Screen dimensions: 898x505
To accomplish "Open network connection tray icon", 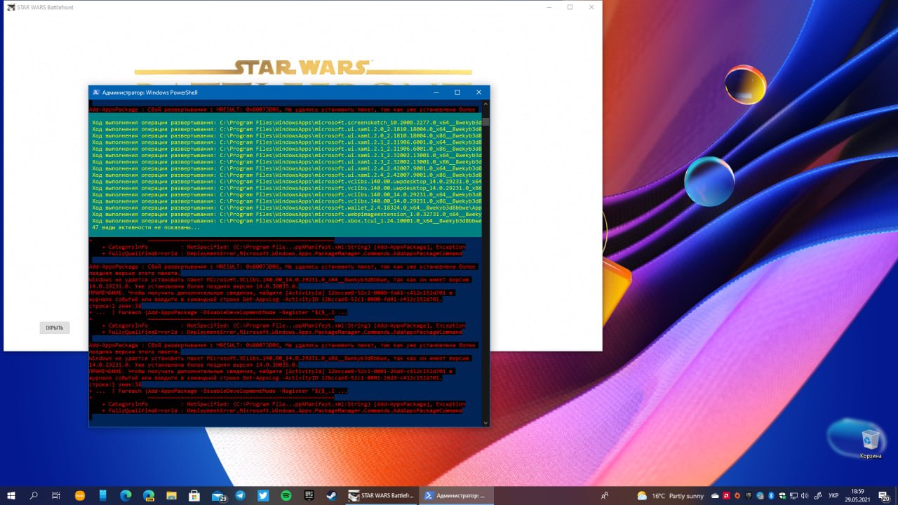I will (793, 495).
